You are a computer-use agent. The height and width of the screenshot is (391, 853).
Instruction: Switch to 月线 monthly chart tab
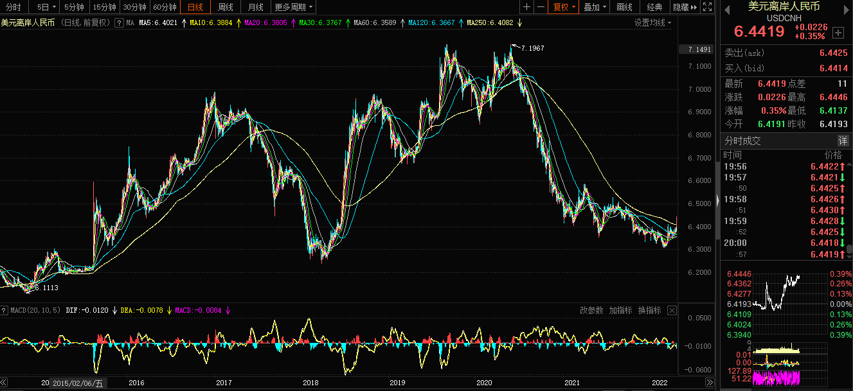[x=255, y=7]
